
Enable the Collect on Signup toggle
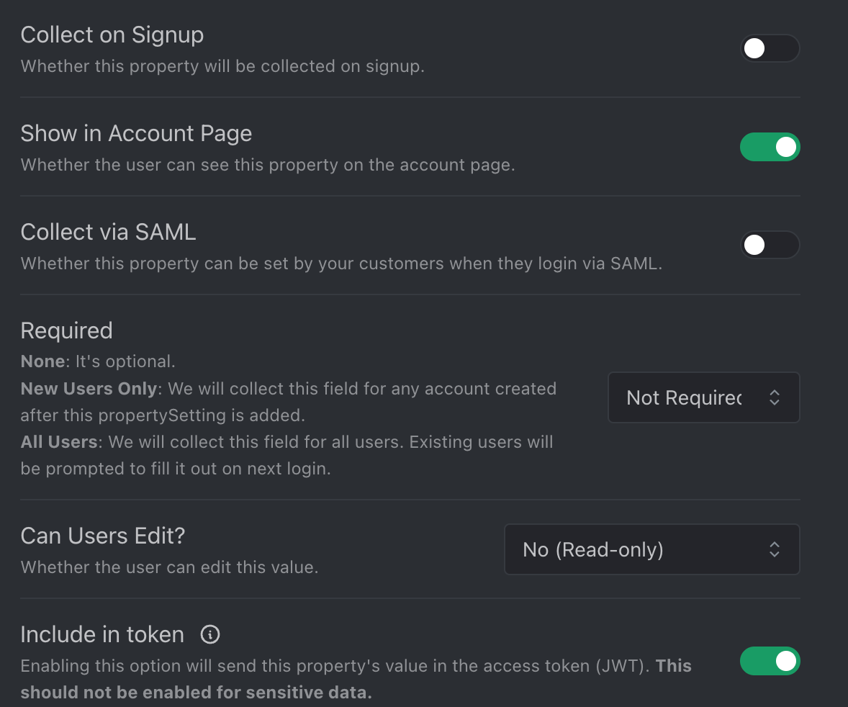(770, 48)
